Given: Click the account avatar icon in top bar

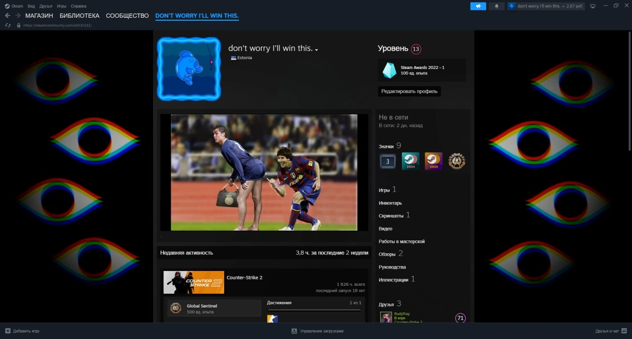Looking at the screenshot, I should point(512,6).
